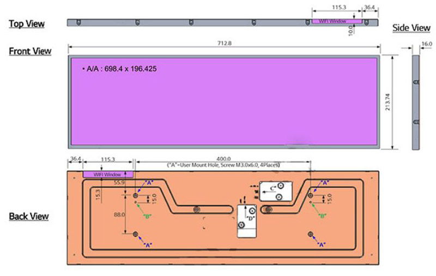436x276 pixels.
Task: Select the "Side View" heading label
Action: point(411,28)
